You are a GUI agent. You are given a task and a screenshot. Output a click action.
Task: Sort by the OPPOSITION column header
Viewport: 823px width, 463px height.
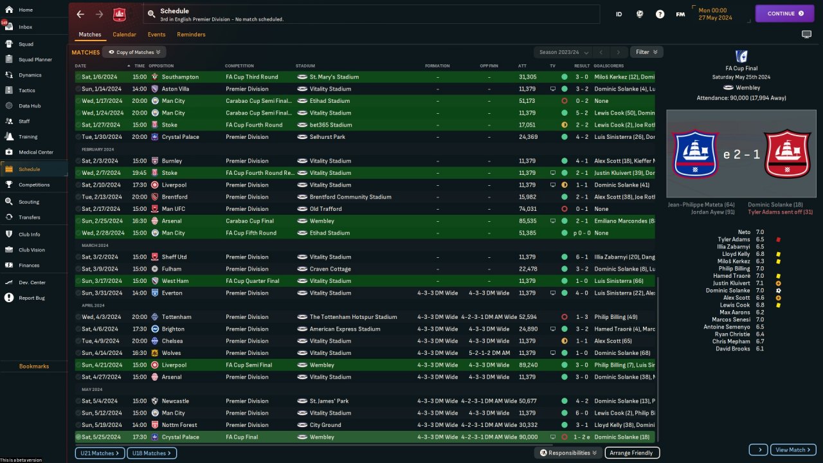(161, 66)
